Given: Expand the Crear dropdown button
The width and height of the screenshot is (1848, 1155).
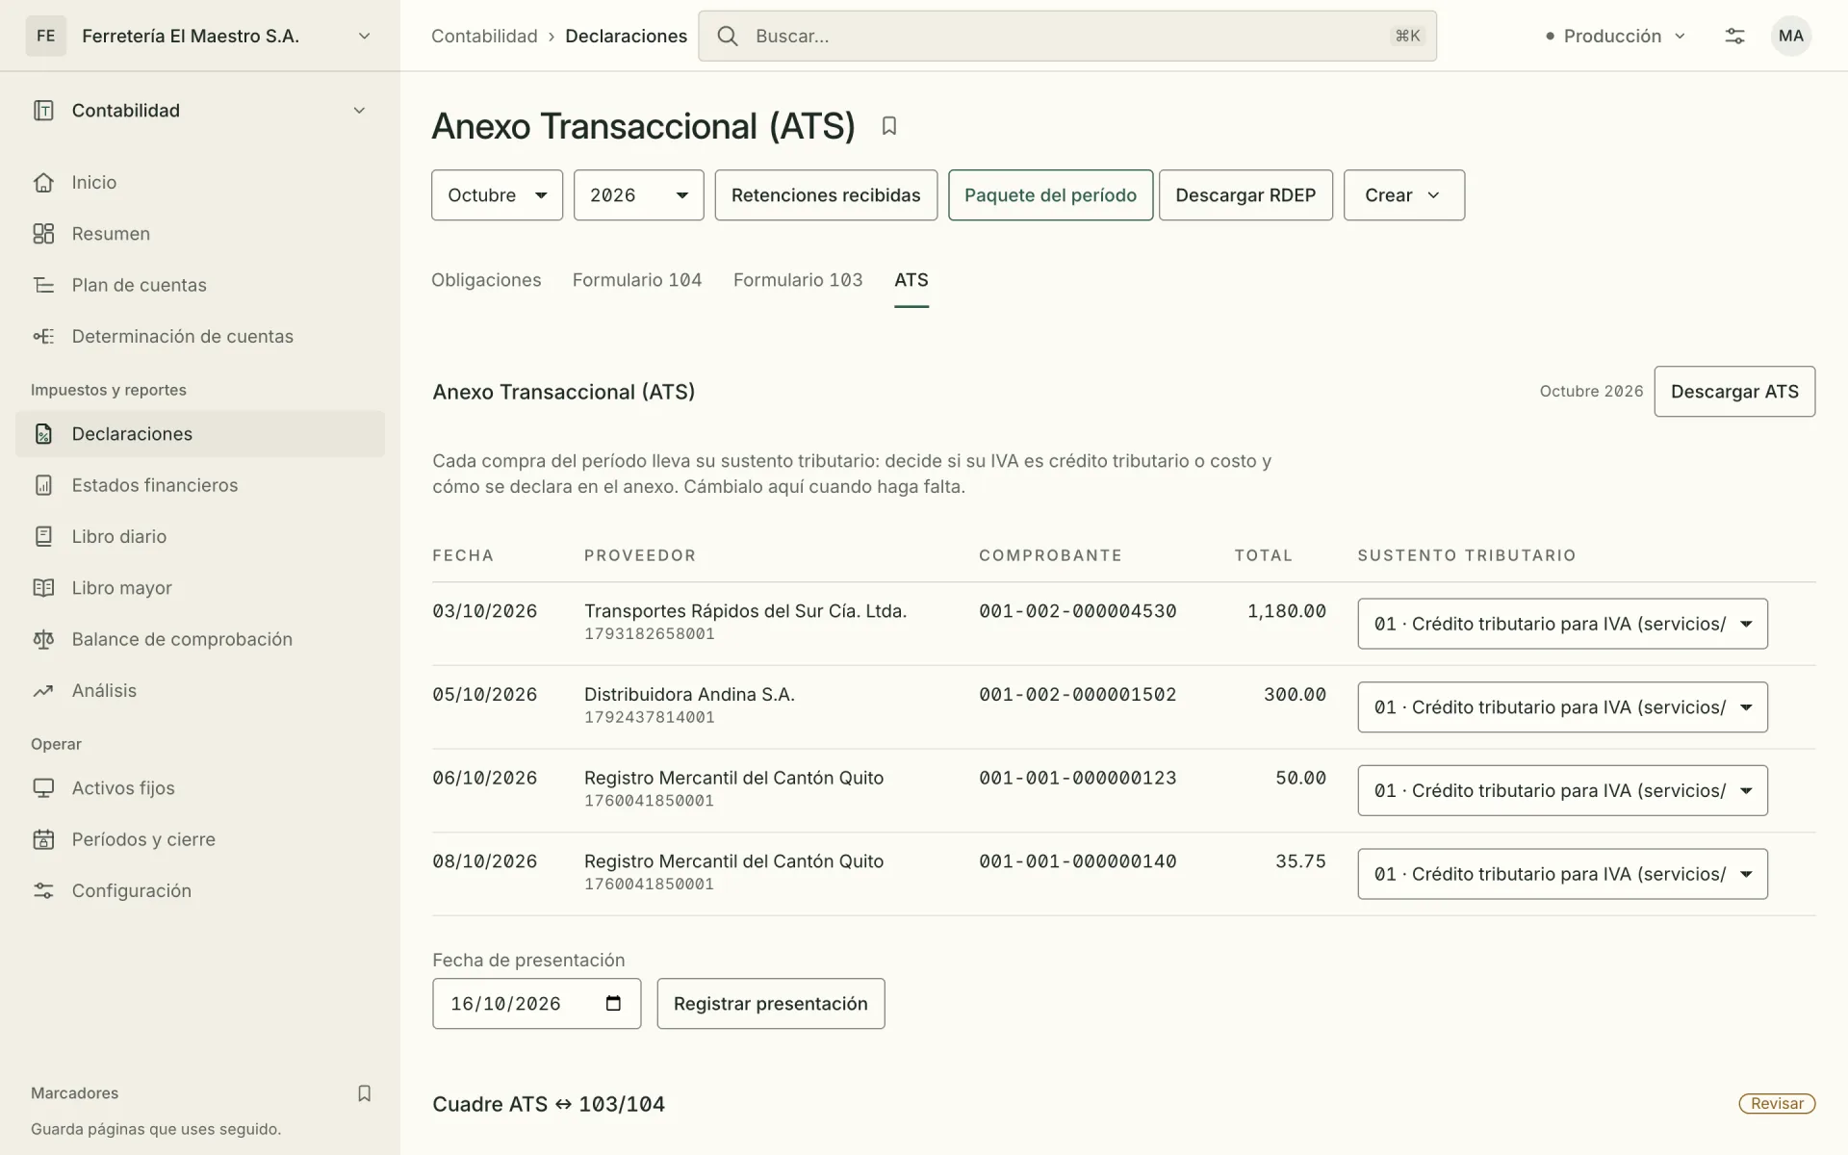Looking at the screenshot, I should pos(1404,195).
